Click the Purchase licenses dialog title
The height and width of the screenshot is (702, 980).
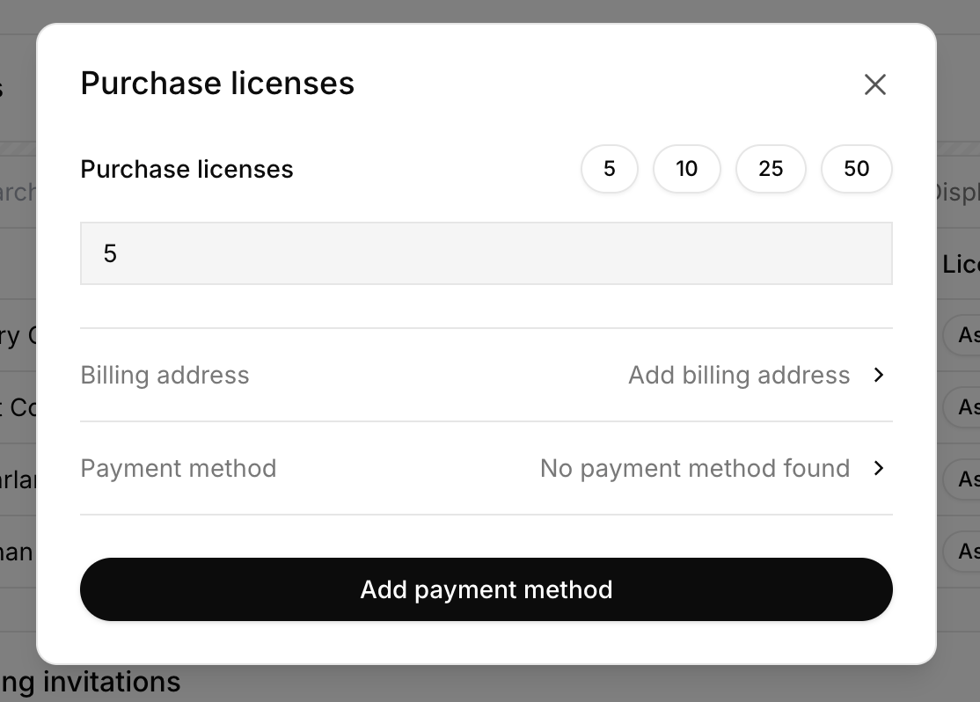[x=217, y=83]
